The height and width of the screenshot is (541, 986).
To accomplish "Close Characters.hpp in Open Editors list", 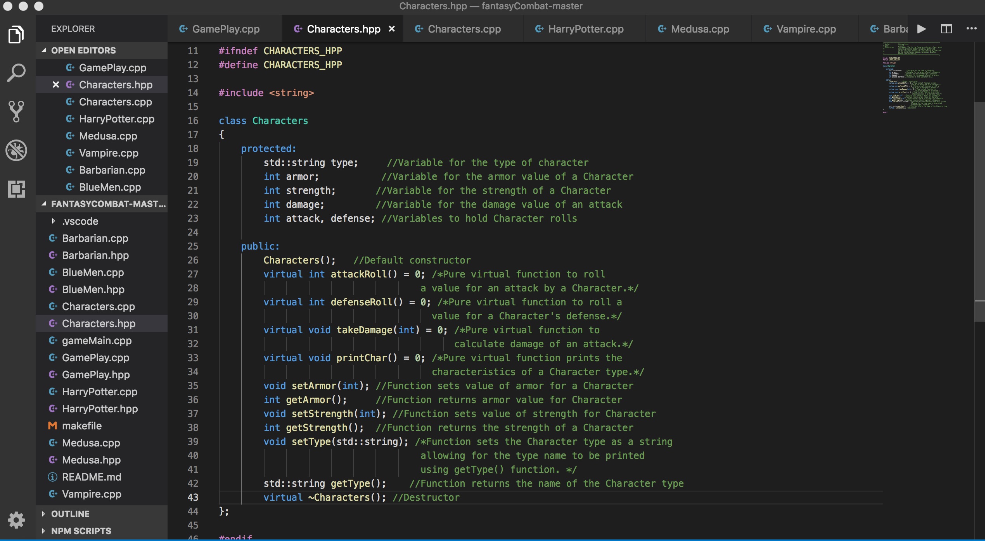I will (56, 85).
